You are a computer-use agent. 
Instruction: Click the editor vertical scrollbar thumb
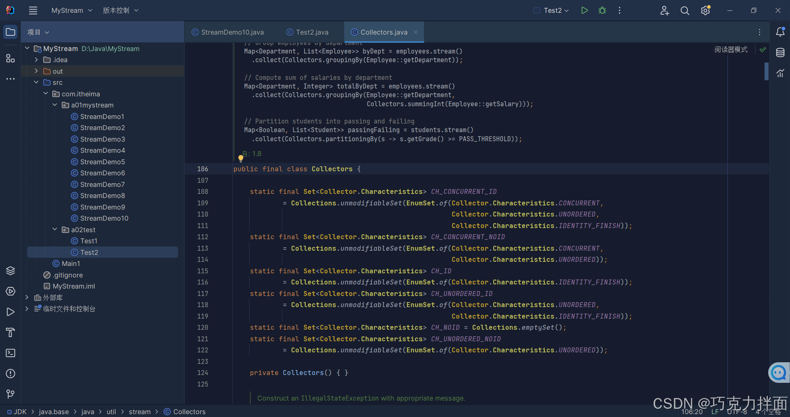point(767,71)
